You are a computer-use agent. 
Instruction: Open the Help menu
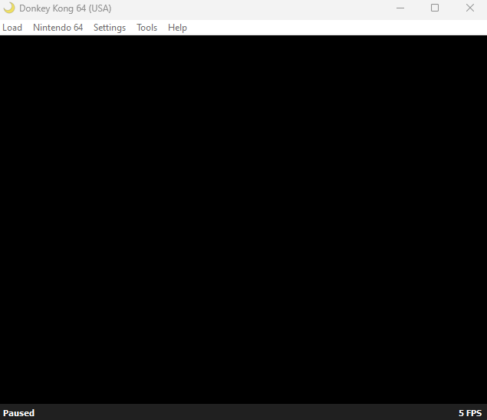pos(177,28)
